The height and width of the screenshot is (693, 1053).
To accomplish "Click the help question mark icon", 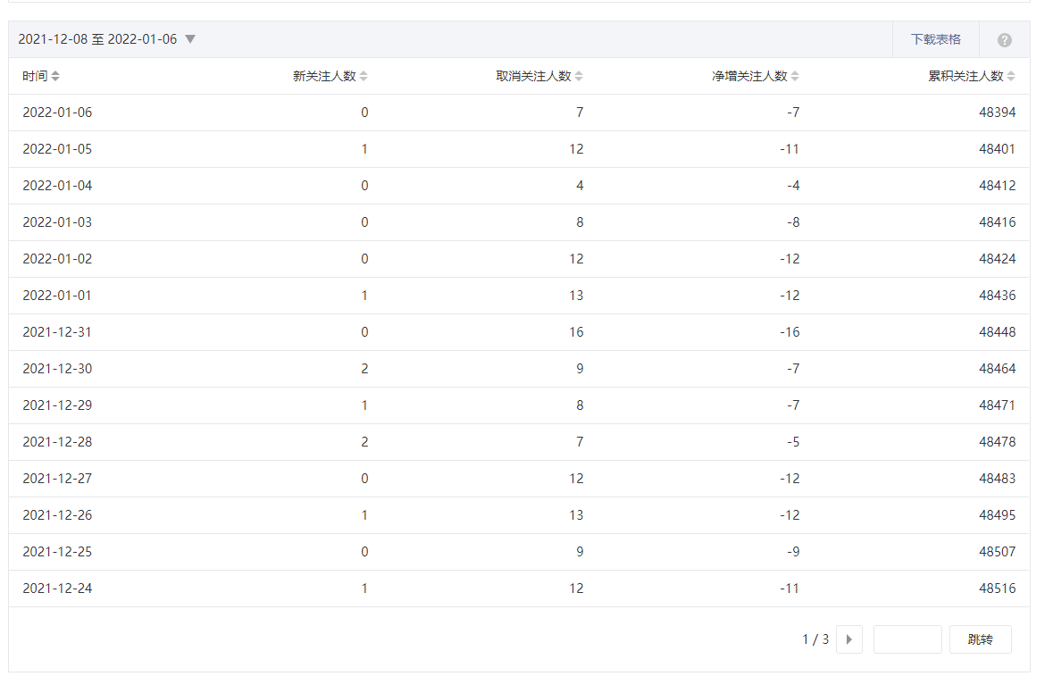I will 1004,40.
